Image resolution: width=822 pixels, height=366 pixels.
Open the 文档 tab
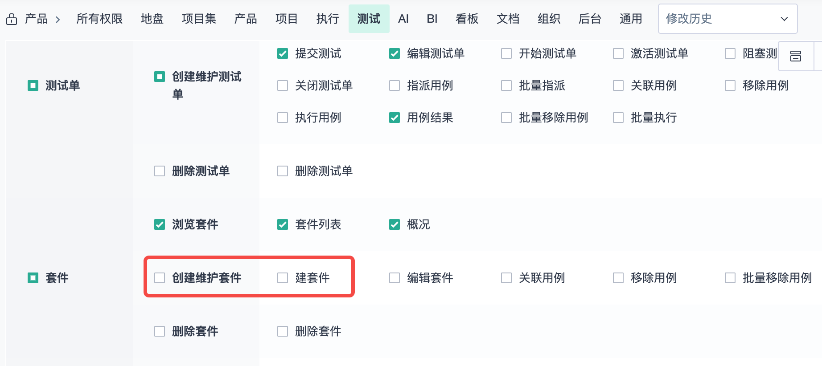(x=508, y=19)
